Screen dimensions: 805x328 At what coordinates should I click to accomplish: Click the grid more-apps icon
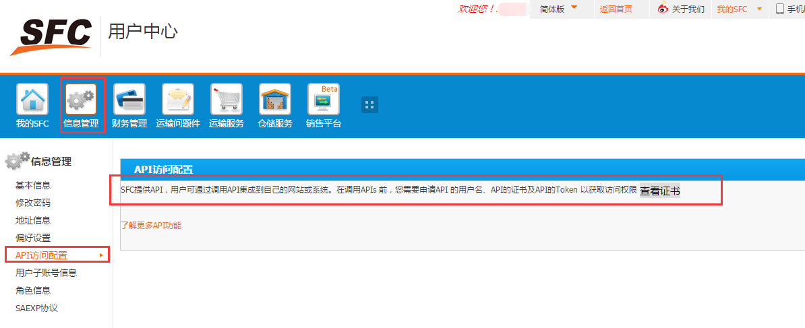369,104
